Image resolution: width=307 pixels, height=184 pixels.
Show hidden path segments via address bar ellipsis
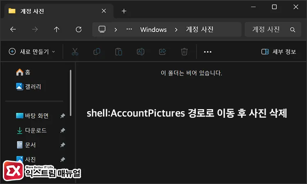pos(129,29)
